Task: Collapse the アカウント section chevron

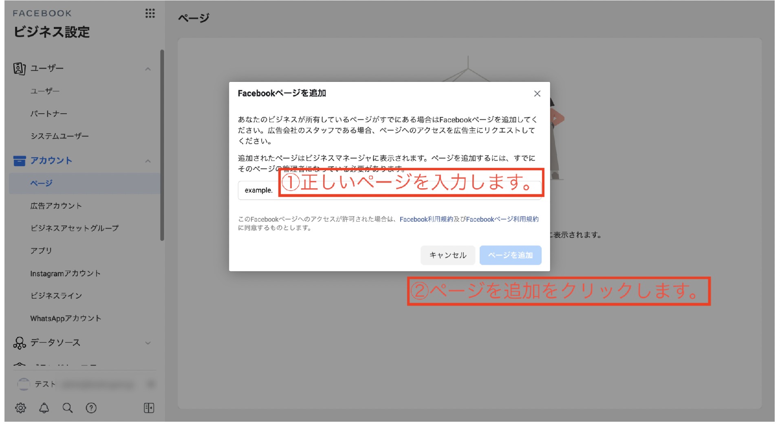Action: (x=148, y=161)
